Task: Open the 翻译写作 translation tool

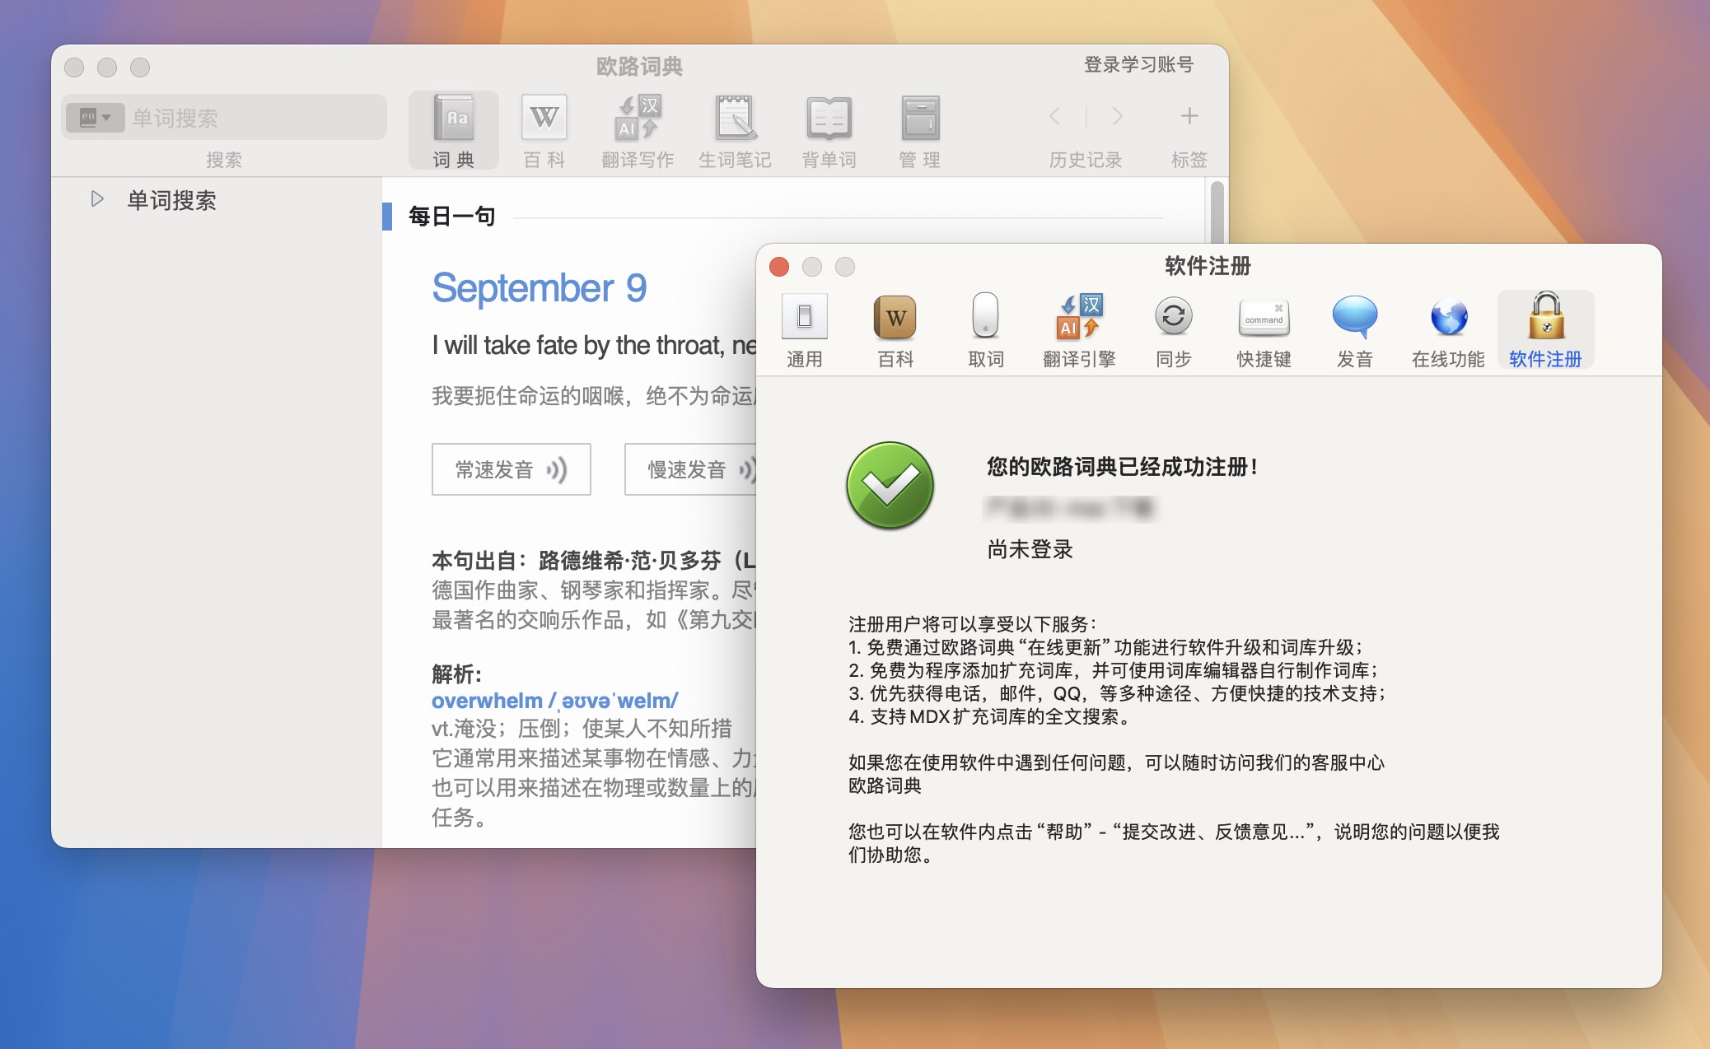Action: [x=638, y=131]
